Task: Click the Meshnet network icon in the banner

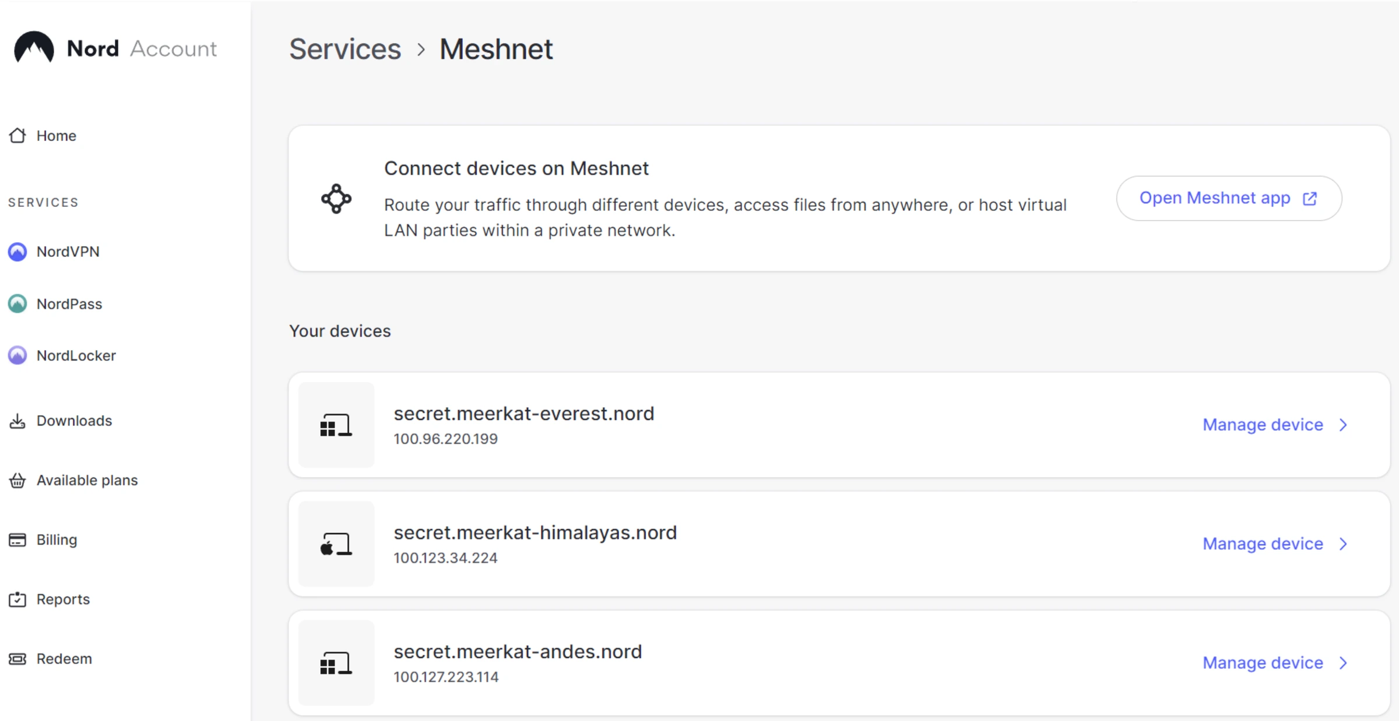Action: tap(336, 199)
